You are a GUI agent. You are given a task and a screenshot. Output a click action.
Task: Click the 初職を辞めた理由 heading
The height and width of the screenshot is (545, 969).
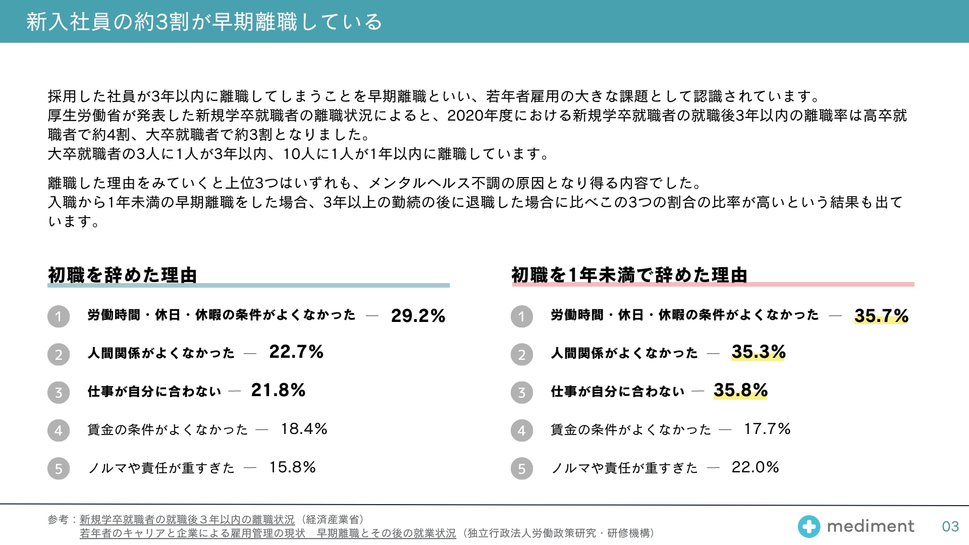click(122, 275)
